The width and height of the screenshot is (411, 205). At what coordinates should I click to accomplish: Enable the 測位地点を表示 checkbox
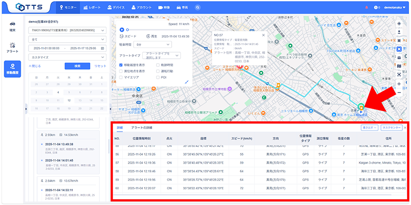pyautogui.click(x=121, y=71)
